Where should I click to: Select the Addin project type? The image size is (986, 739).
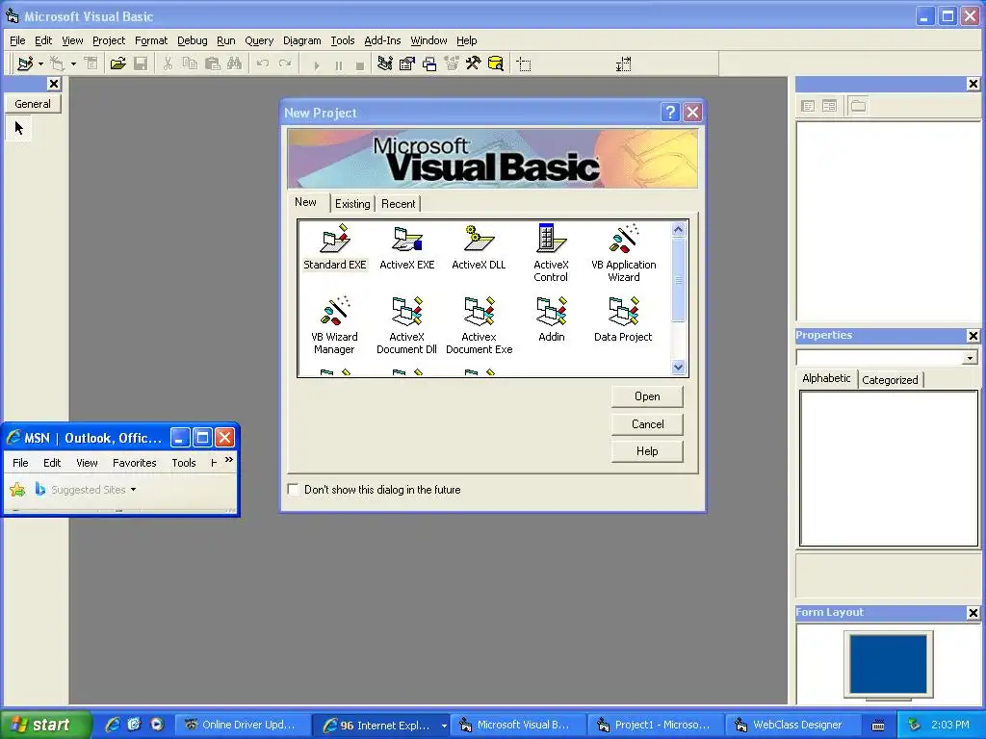click(x=552, y=319)
